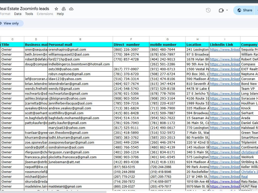Viewport: 258px width, 193px height.
Task: Open the Data menu
Action: tap(18, 14)
